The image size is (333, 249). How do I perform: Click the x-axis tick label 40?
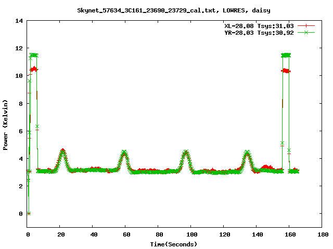pyautogui.click(x=94, y=234)
